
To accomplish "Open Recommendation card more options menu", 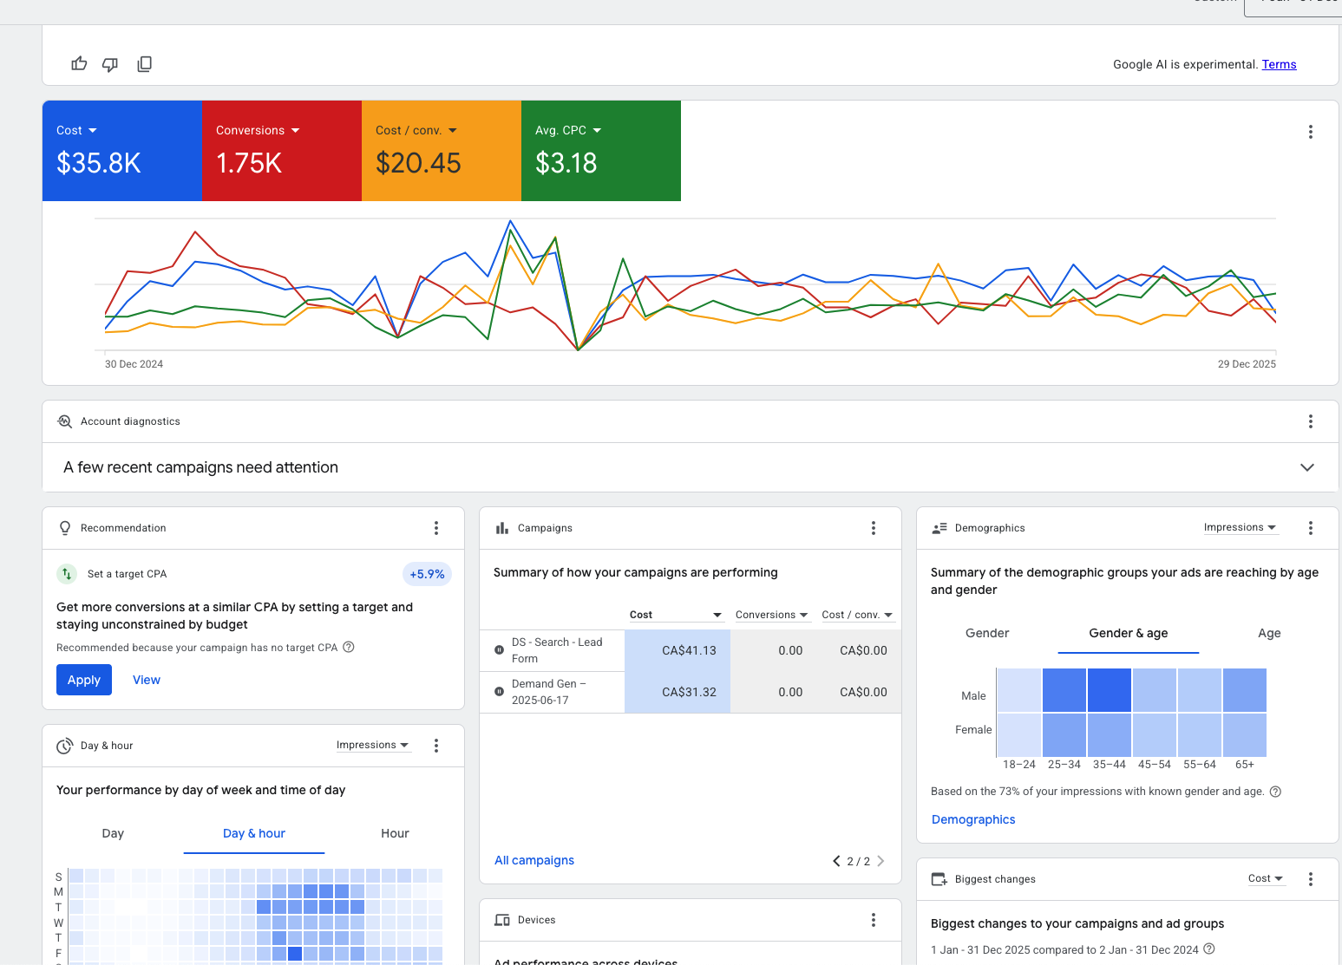I will [436, 528].
